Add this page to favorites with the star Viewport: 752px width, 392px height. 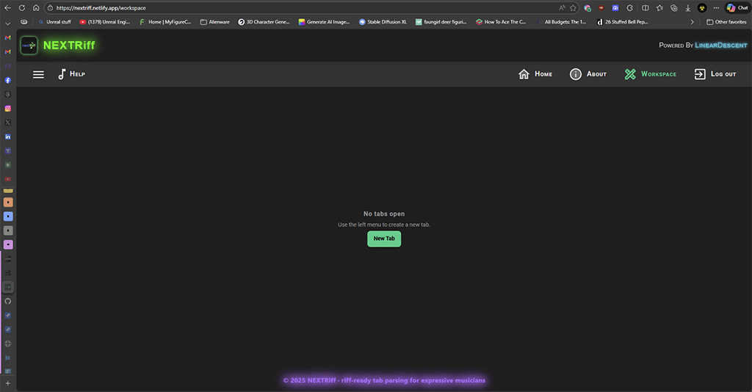[573, 7]
